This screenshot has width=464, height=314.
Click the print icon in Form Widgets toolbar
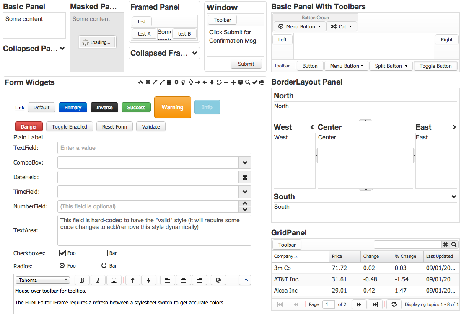point(261,82)
